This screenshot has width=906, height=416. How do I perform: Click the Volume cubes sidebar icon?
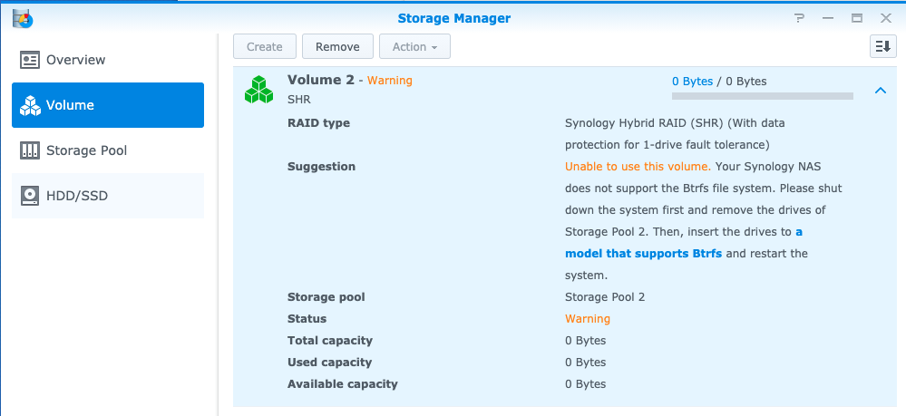pos(29,105)
